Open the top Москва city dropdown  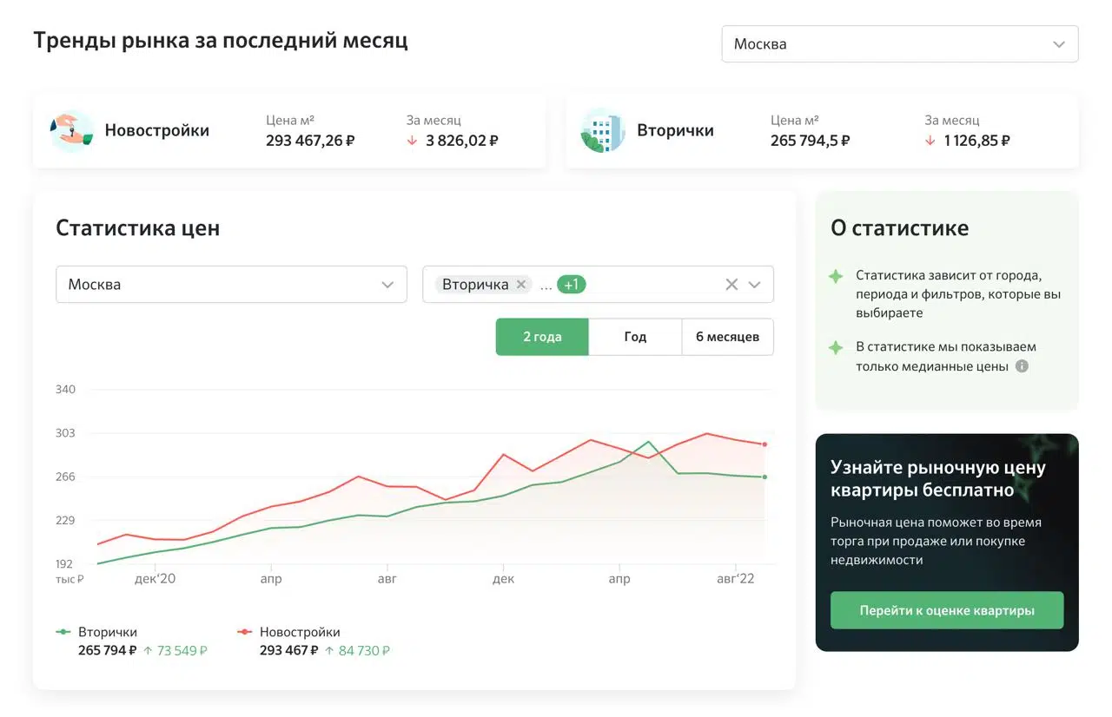(x=900, y=44)
